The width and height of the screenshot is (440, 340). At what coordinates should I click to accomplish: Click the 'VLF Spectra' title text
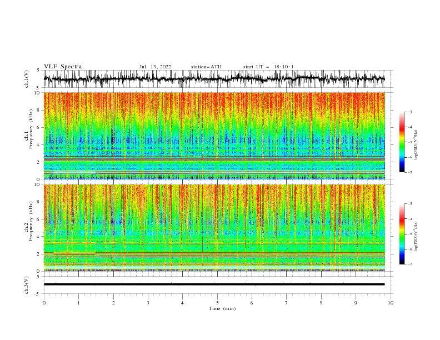coord(63,67)
